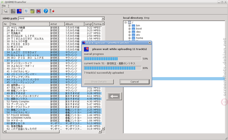Screen dimensions: 228x140
Task: Click the grayed download tracks toolbar icon
Action: coord(13,11)
